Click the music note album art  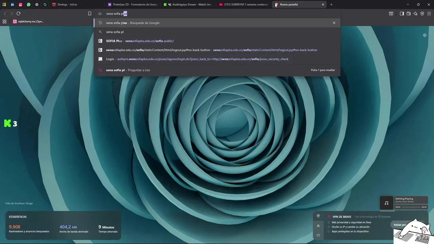tap(386, 203)
